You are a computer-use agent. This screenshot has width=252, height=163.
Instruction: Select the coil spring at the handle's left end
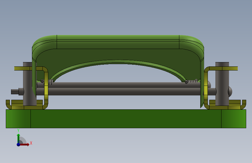51,82
